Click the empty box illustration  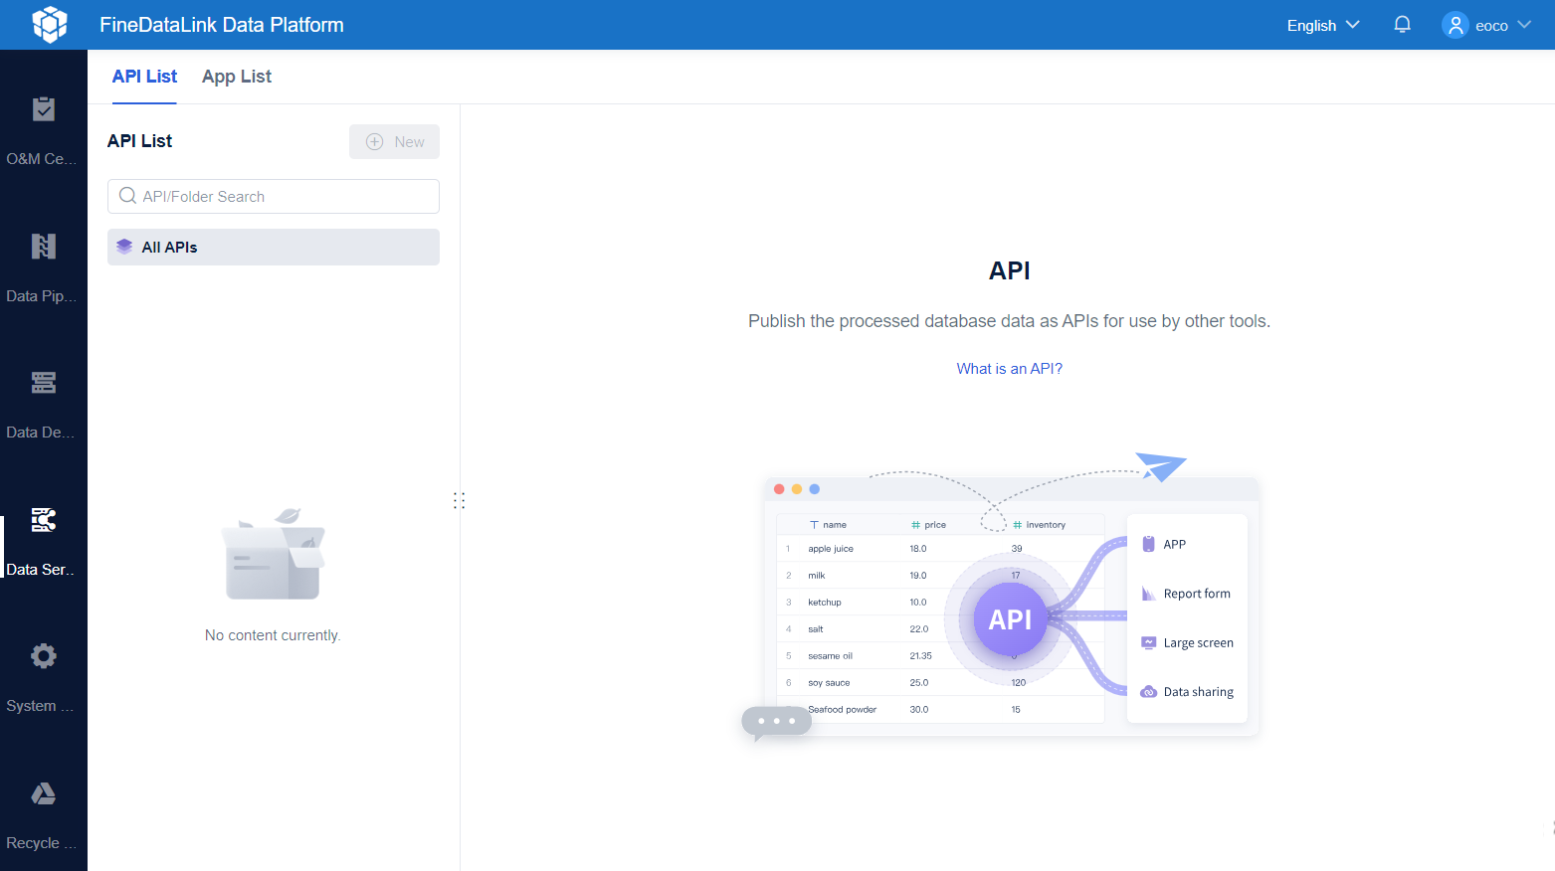[x=274, y=555]
